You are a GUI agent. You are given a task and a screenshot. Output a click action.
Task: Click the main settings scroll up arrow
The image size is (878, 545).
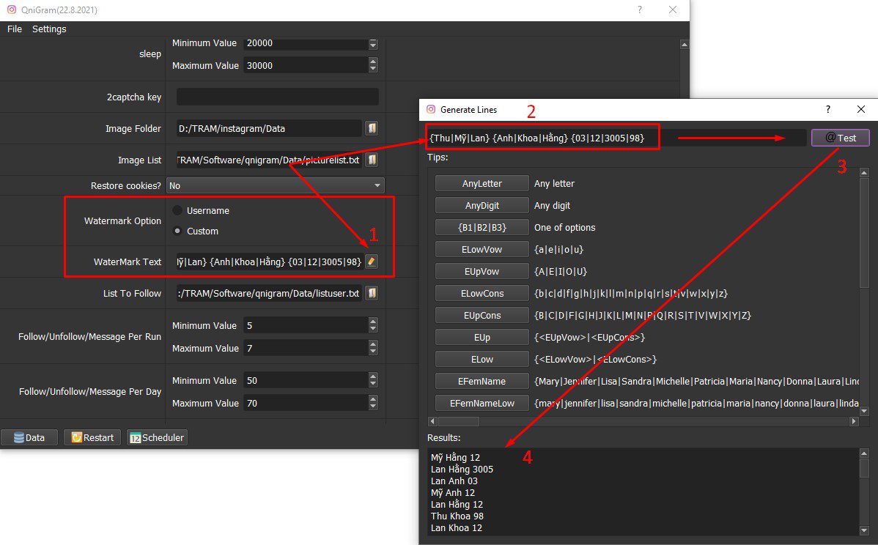pyautogui.click(x=684, y=44)
